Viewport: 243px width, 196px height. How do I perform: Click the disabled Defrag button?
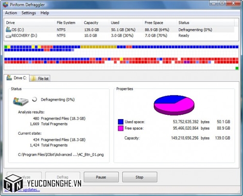click(x=63, y=177)
